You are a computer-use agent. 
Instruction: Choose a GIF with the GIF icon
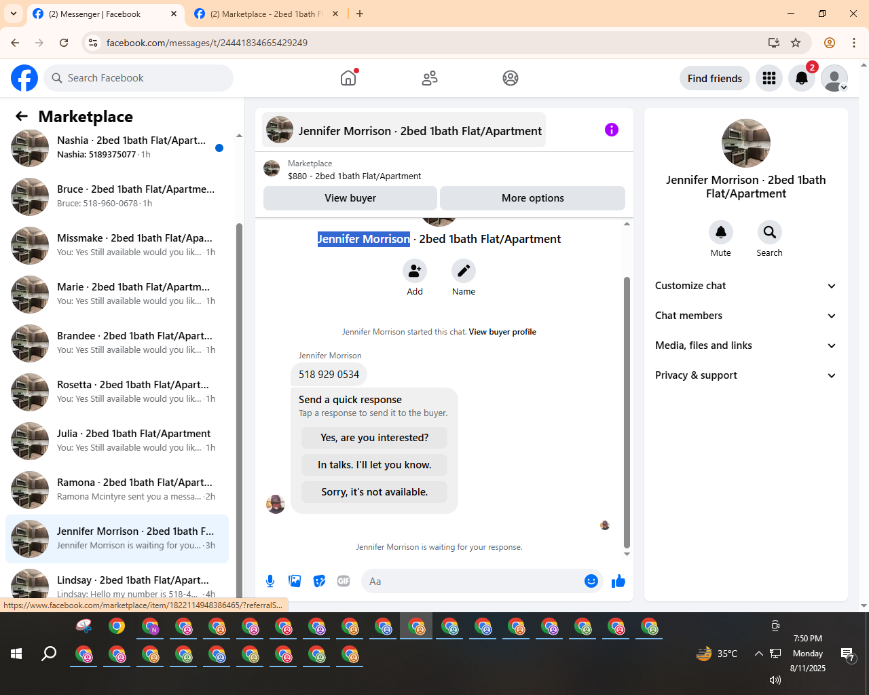point(344,581)
